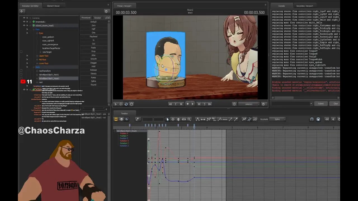Switch timeline to Motion Editor mode
Viewport: 358px width, 201px height.
click(x=121, y=119)
